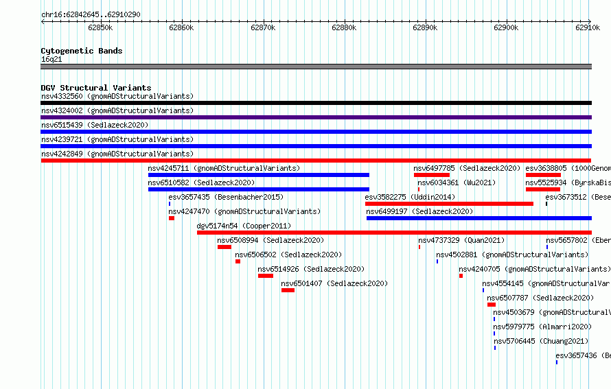Screen dimensions: 611x389
Task: Click the red nsv6501407 variant bar
Action: (288, 290)
